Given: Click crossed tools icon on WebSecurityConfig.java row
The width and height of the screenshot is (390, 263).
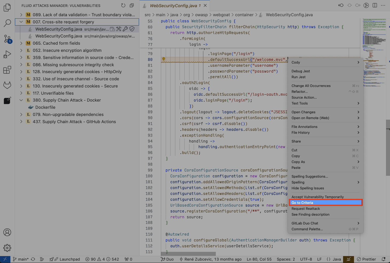Looking at the screenshot, I should (119, 29).
